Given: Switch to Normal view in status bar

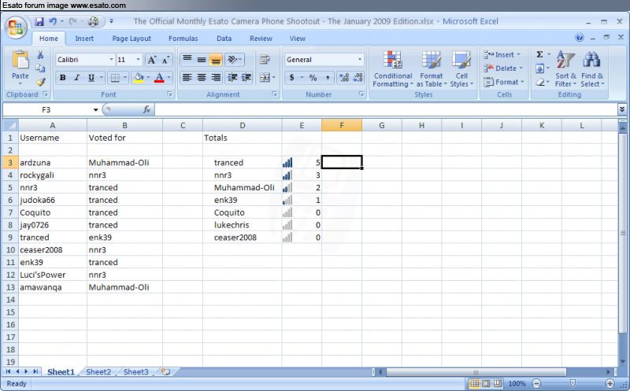Looking at the screenshot, I should [x=475, y=383].
